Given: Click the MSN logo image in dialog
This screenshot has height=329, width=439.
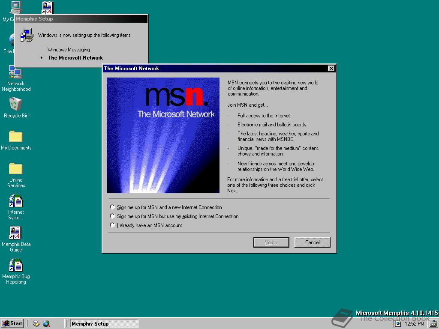Looking at the screenshot, I should tap(163, 135).
